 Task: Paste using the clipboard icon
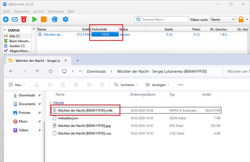coord(63,85)
